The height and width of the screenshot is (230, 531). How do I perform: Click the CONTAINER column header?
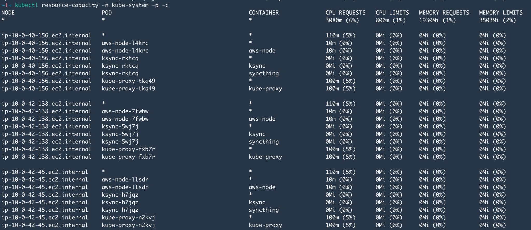coord(264,13)
